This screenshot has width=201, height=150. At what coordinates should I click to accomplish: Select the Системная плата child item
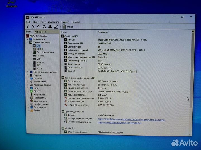pyautogui.click(x=45, y=52)
